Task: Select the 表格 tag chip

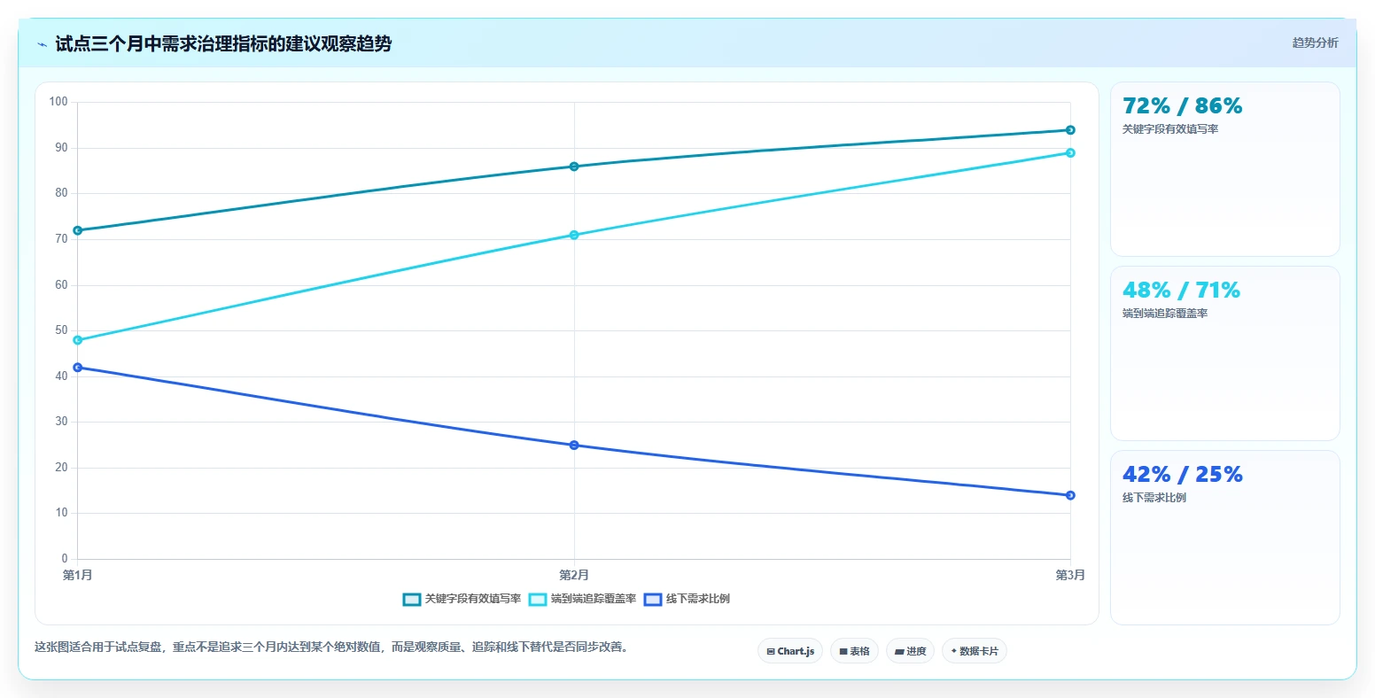Action: coord(854,651)
